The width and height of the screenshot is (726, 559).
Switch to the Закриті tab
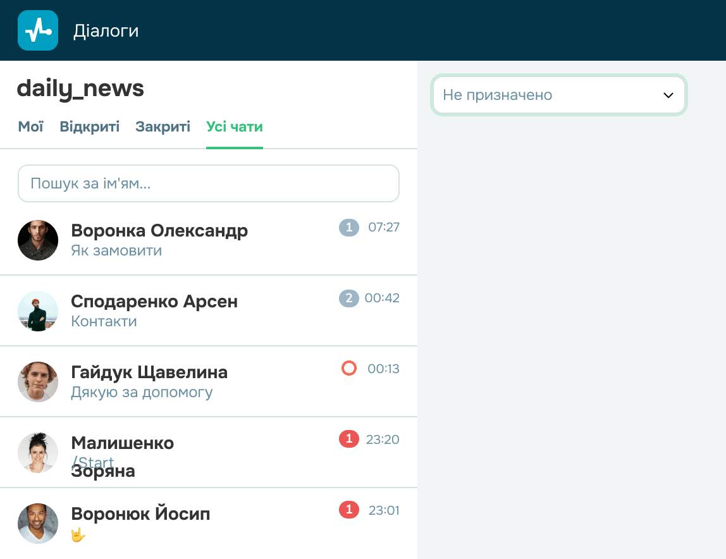click(163, 126)
